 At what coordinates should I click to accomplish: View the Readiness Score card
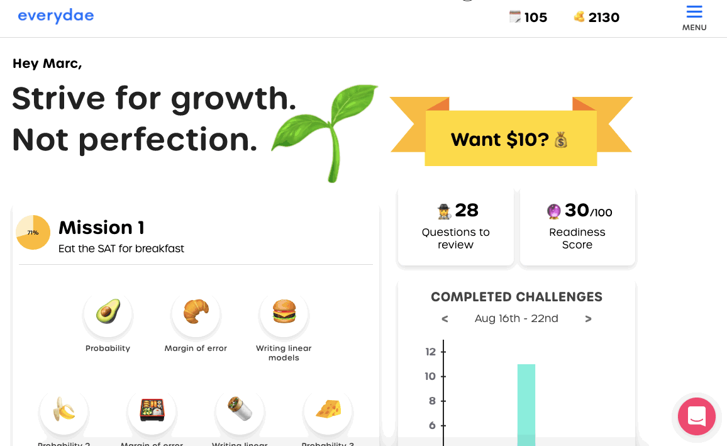(577, 226)
